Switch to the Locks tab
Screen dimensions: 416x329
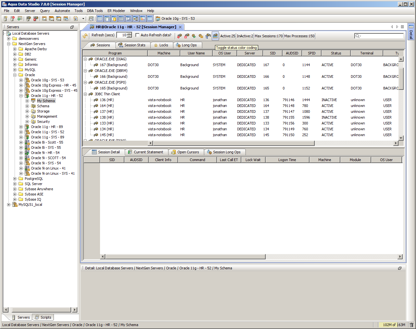click(161, 45)
